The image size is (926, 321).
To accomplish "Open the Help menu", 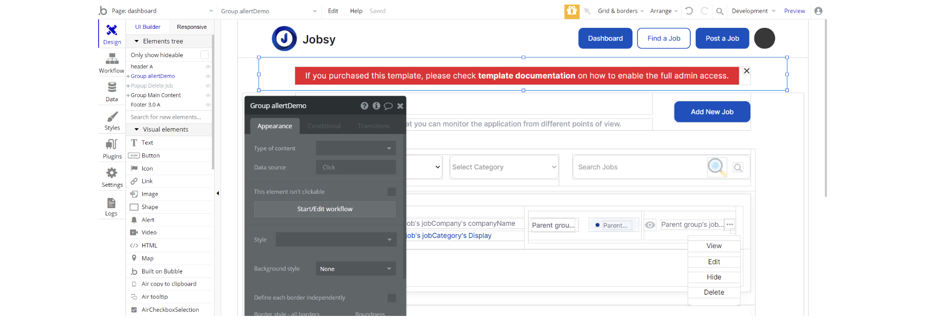I will (356, 11).
